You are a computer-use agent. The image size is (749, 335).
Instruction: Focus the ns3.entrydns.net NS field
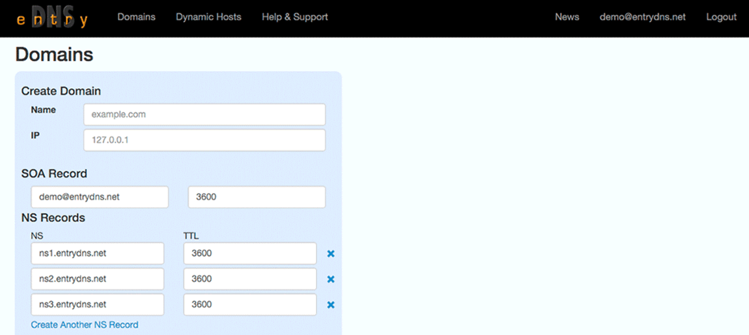click(98, 304)
